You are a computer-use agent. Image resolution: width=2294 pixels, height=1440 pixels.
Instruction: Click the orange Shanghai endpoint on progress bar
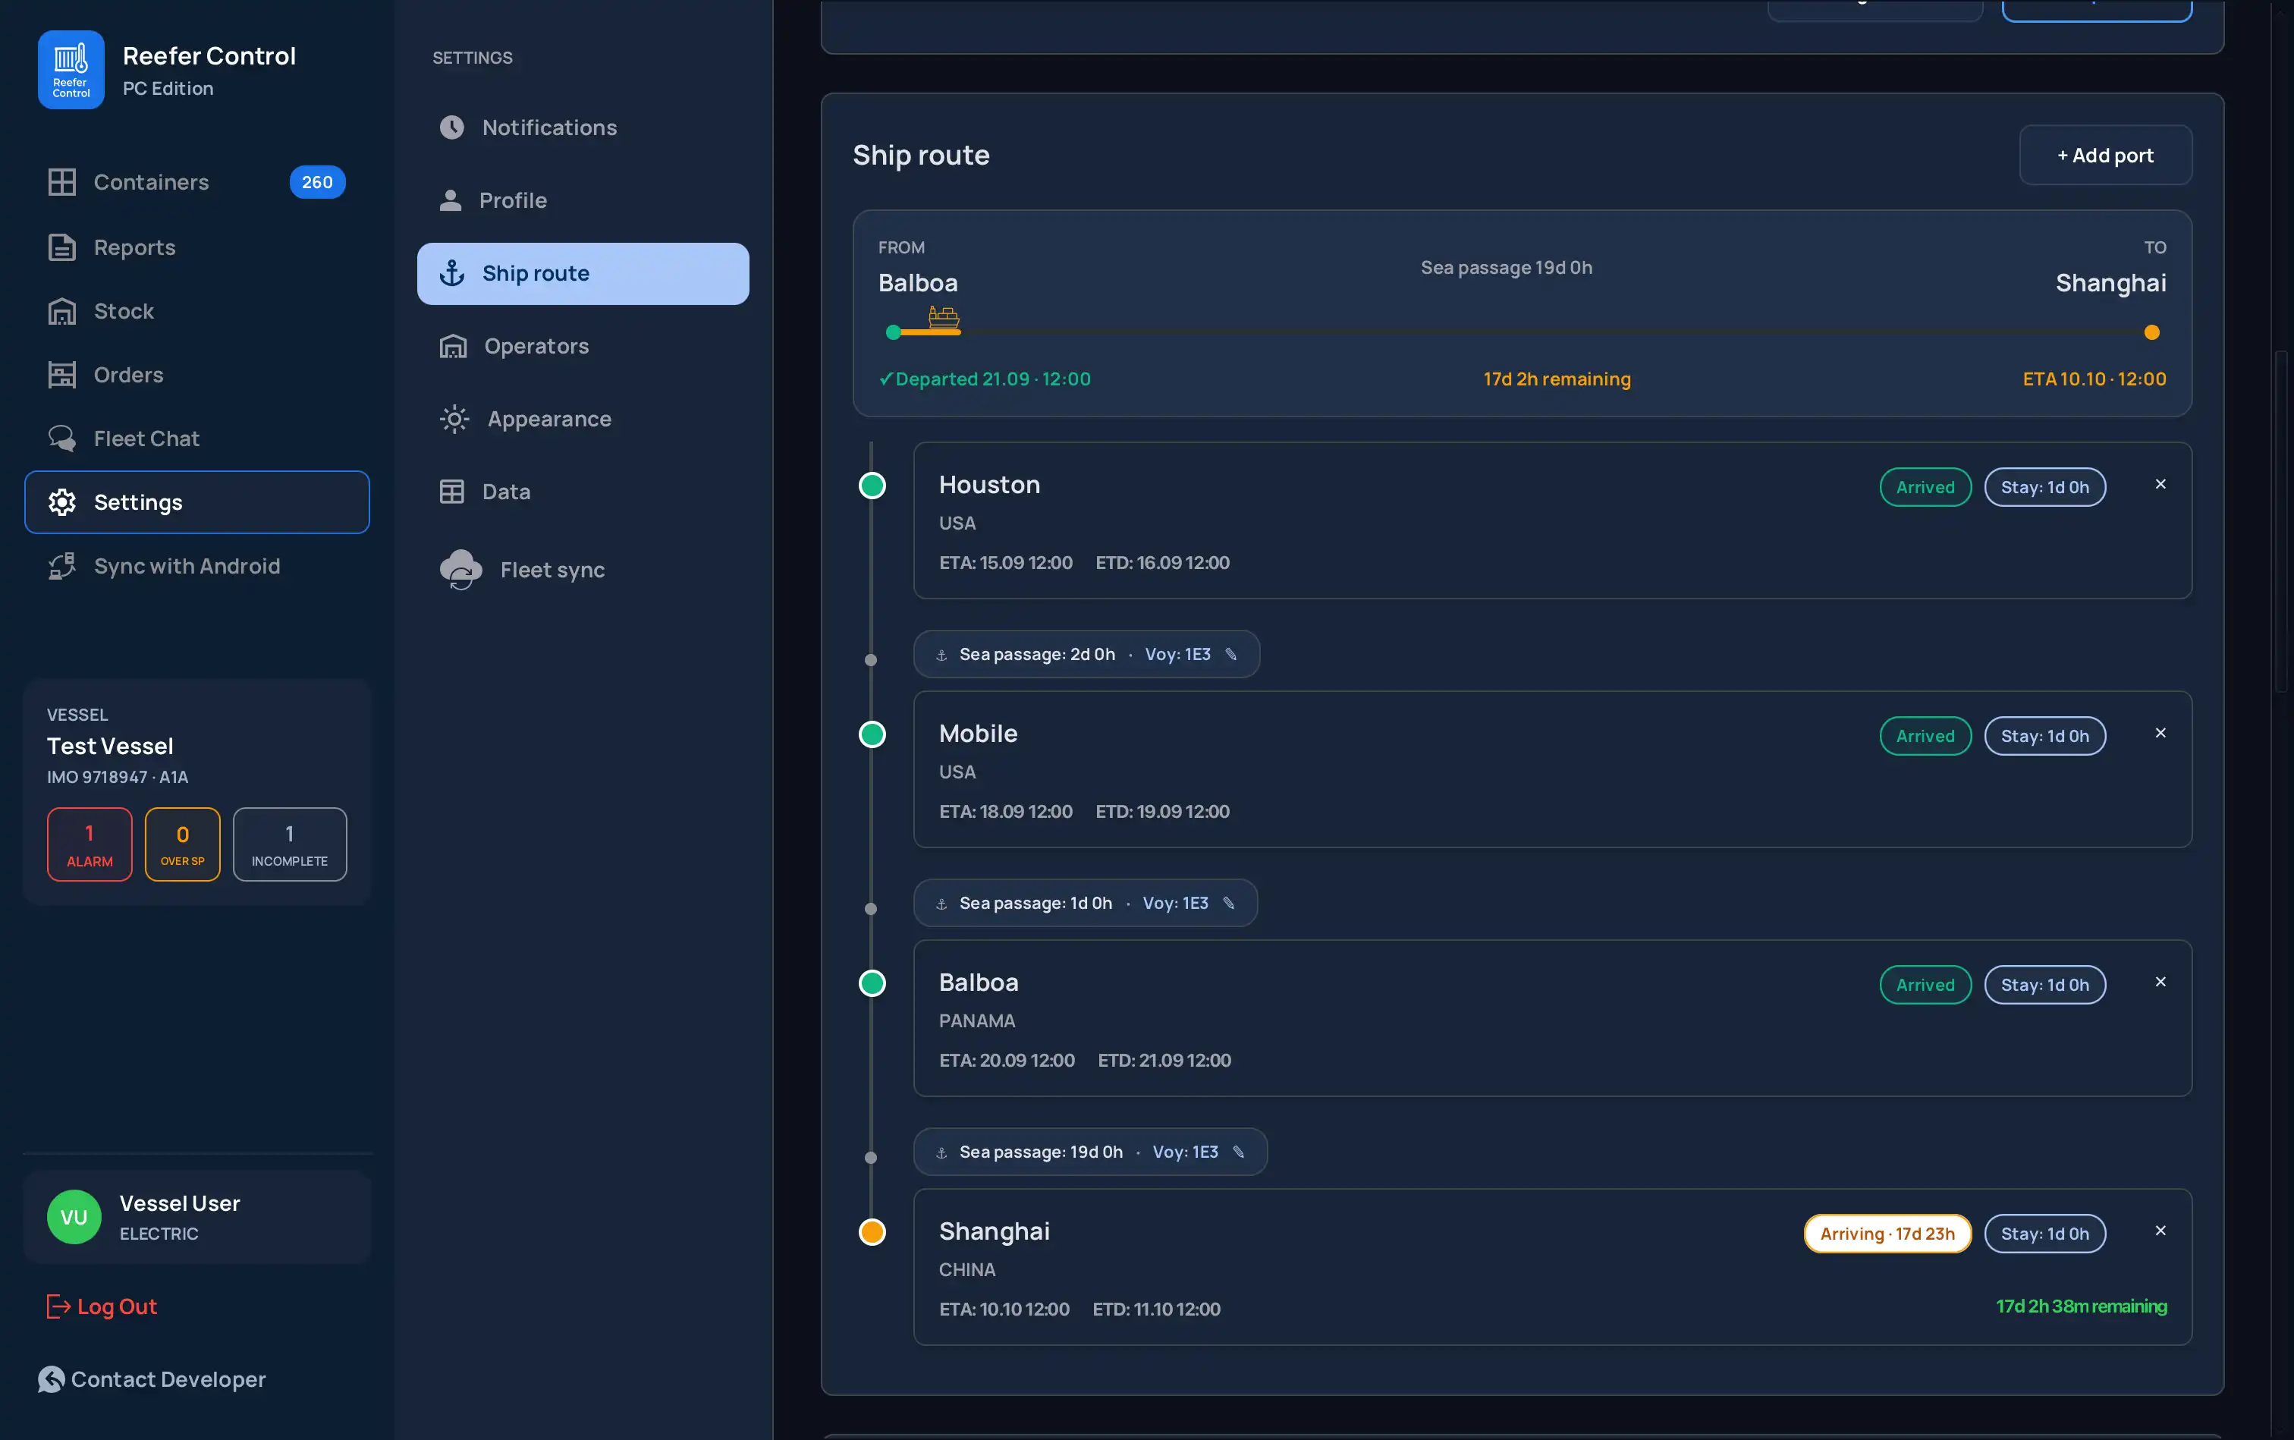click(2151, 332)
